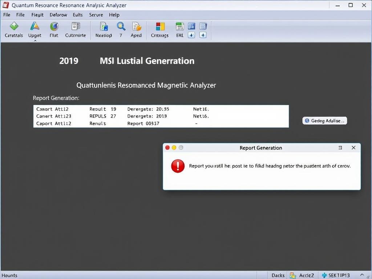
Task: Select the Fllat globe icon
Action: (x=54, y=27)
